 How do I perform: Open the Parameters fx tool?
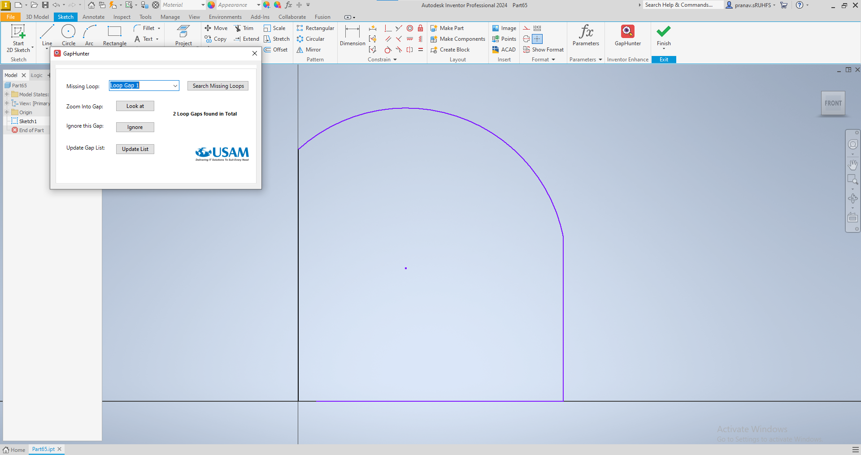586,34
